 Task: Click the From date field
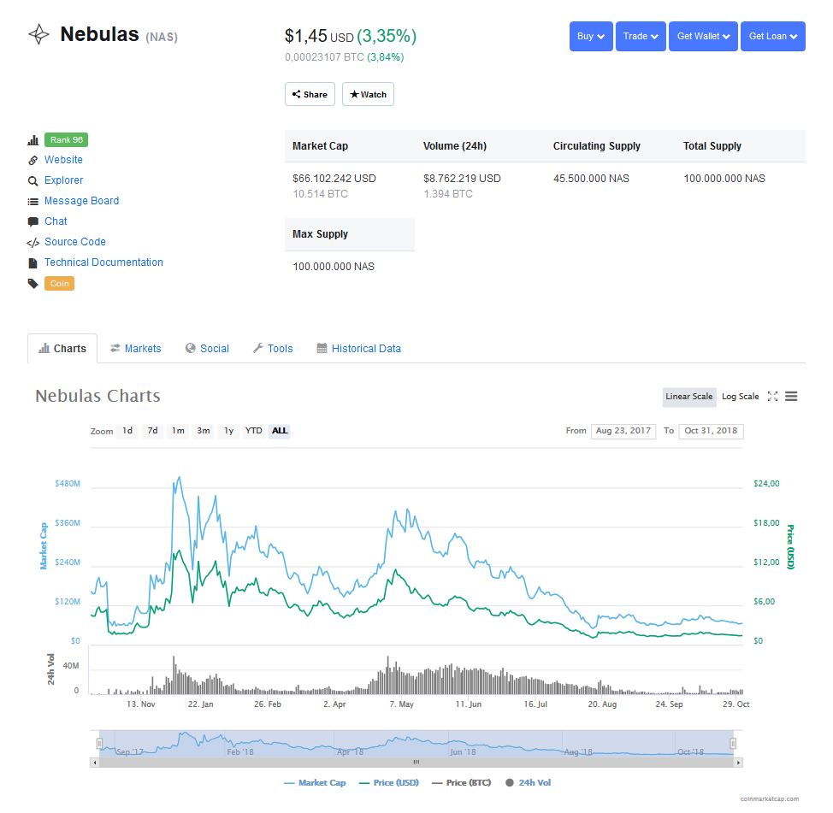[623, 431]
